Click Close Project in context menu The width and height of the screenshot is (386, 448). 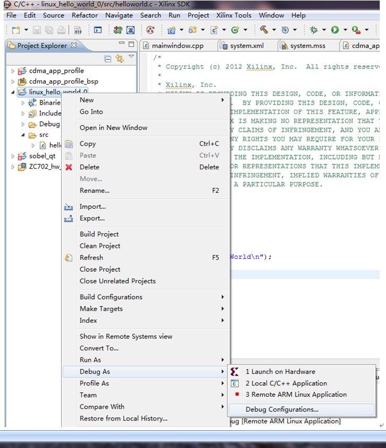pyautogui.click(x=146, y=269)
